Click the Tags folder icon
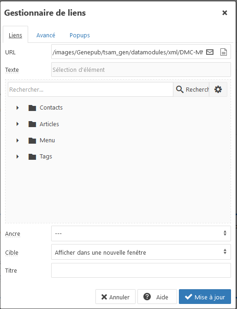 [32, 157]
